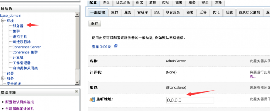This screenshot has height=111, width=270.
Task: Switch to the 控制 tab
Action: click(x=166, y=3)
